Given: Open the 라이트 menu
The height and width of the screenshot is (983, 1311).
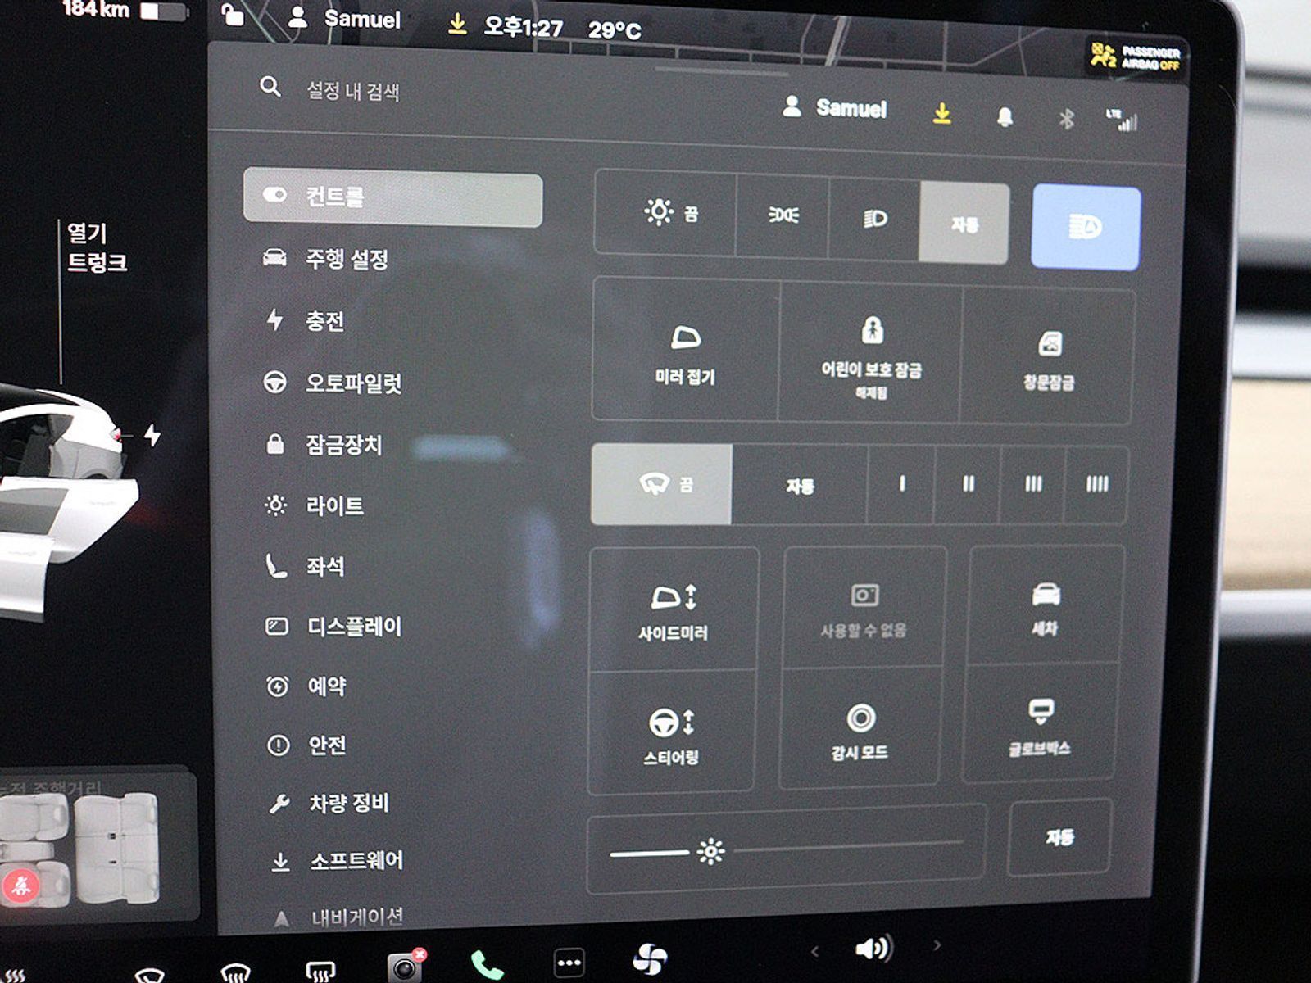Looking at the screenshot, I should [x=314, y=505].
